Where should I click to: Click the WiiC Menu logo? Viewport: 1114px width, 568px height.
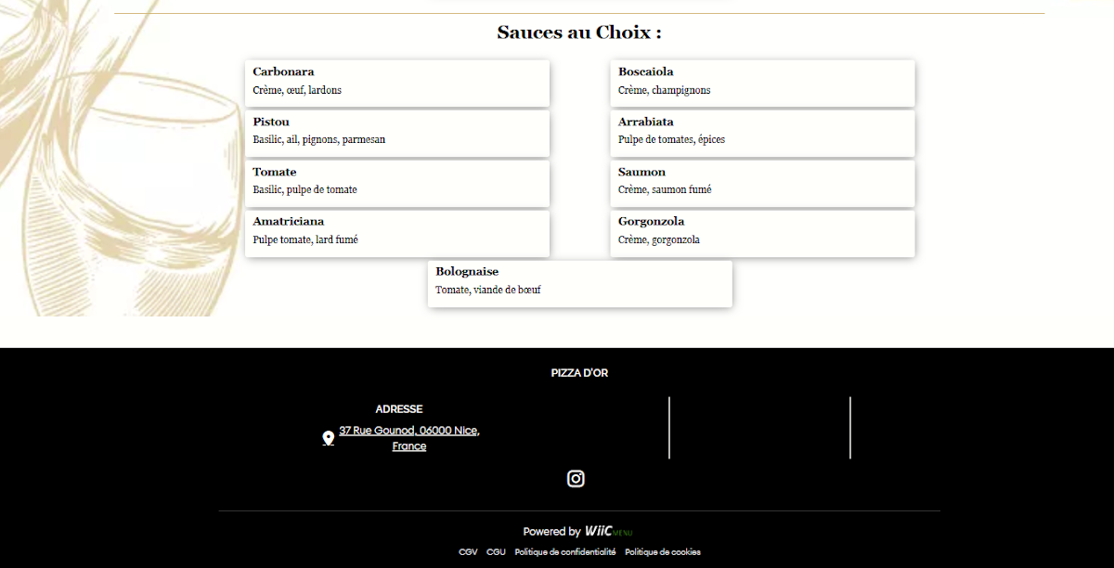click(609, 532)
